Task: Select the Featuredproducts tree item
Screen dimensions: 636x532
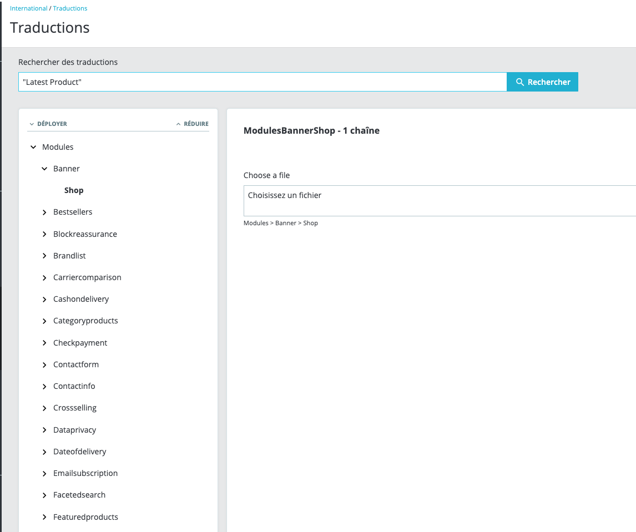Action: pyautogui.click(x=85, y=516)
